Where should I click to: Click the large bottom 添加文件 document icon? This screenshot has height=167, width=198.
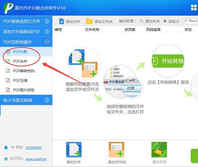[74, 150]
